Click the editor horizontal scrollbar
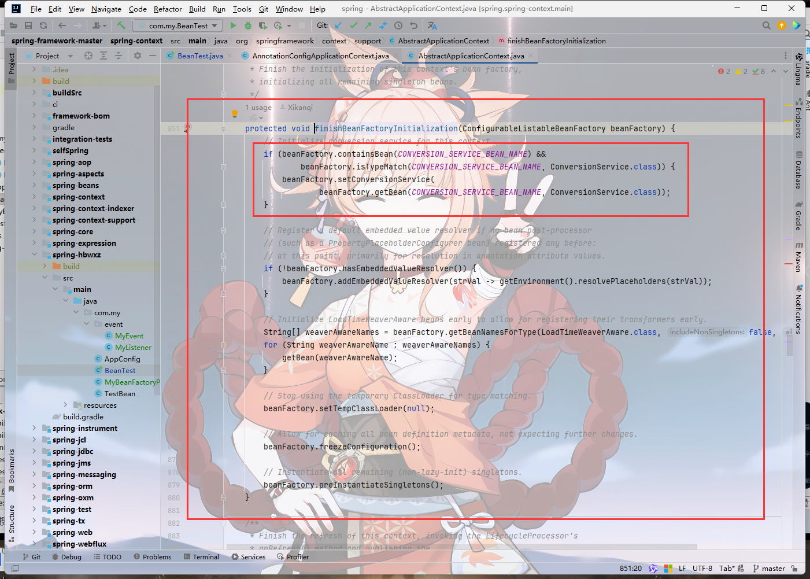 pyautogui.click(x=461, y=546)
